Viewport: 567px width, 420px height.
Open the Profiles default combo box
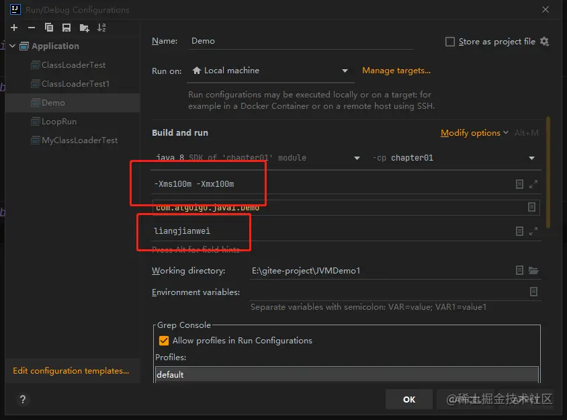[347, 374]
